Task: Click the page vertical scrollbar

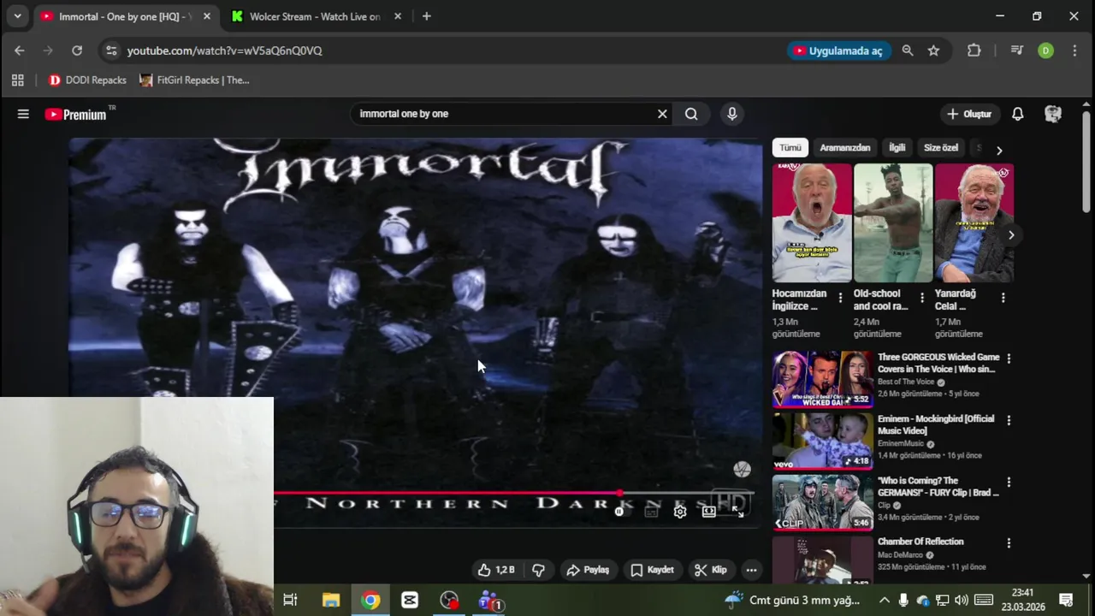Action: 1086,163
